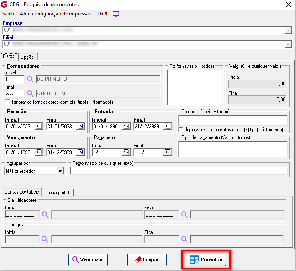Click the Emissão Inicial date field
Viewport: 296px width, 271px height.
pyautogui.click(x=20, y=126)
